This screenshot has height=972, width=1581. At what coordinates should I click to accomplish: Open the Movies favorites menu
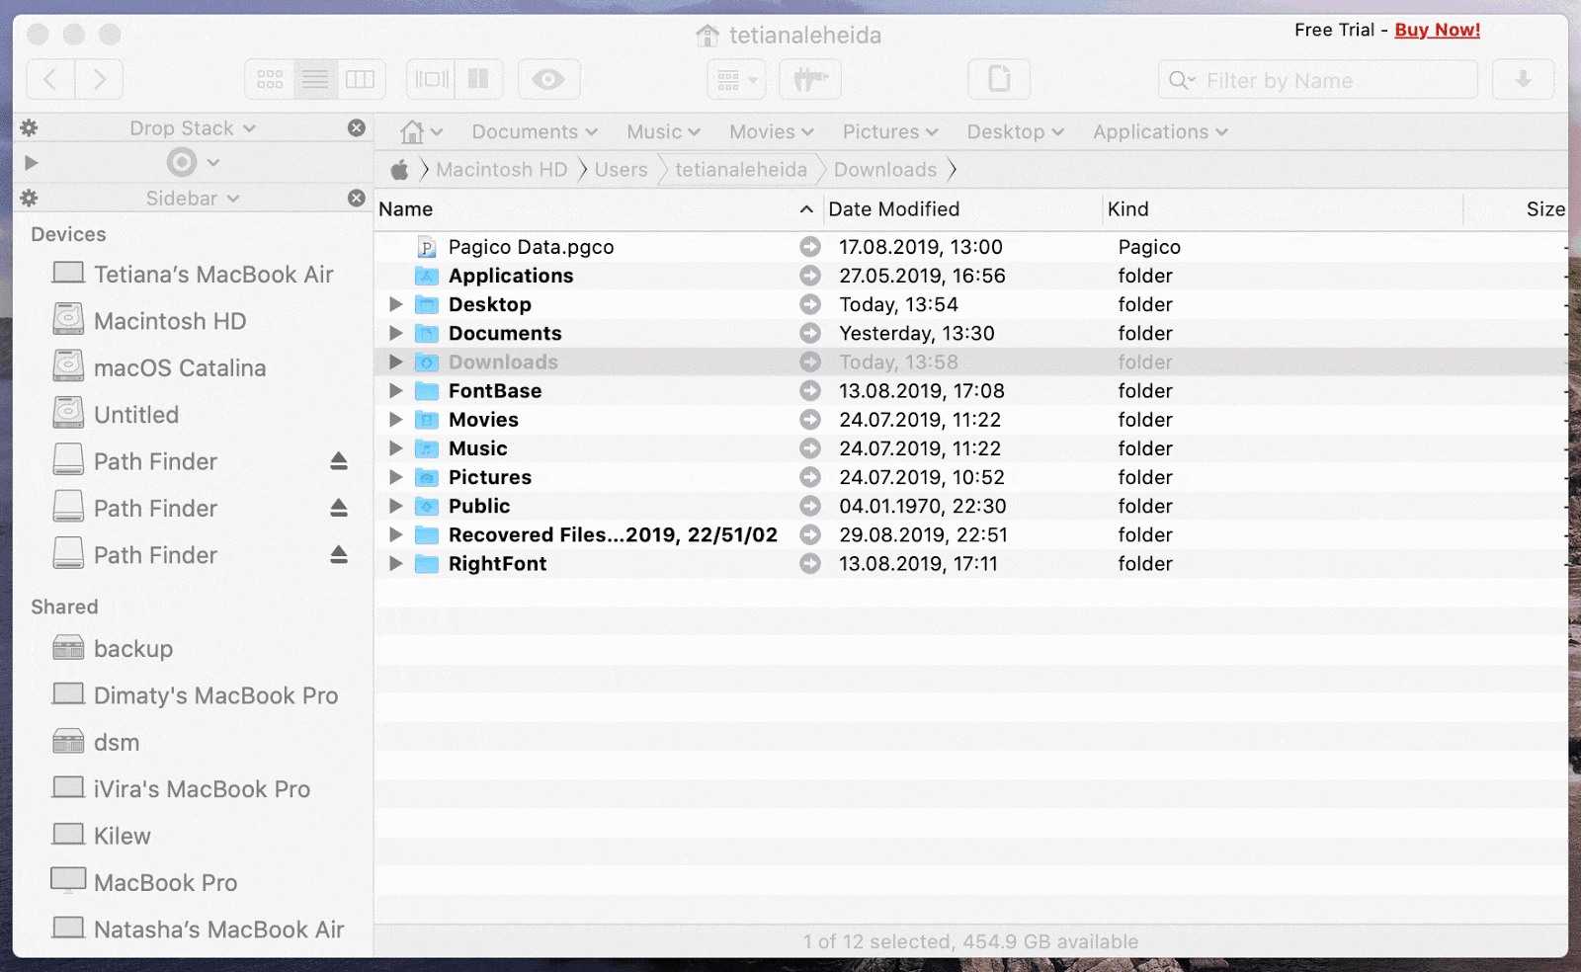point(772,131)
